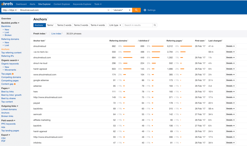Open Backlinks in the sidebar
This screenshot has height=146, width=247.
(x=6, y=26)
